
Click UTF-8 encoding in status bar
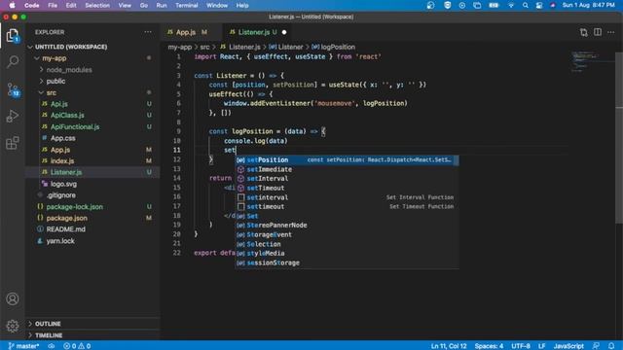tap(521, 346)
